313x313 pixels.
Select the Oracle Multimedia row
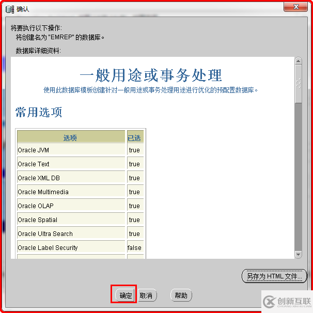[80, 192]
